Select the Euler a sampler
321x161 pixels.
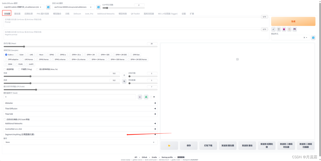point(9,54)
